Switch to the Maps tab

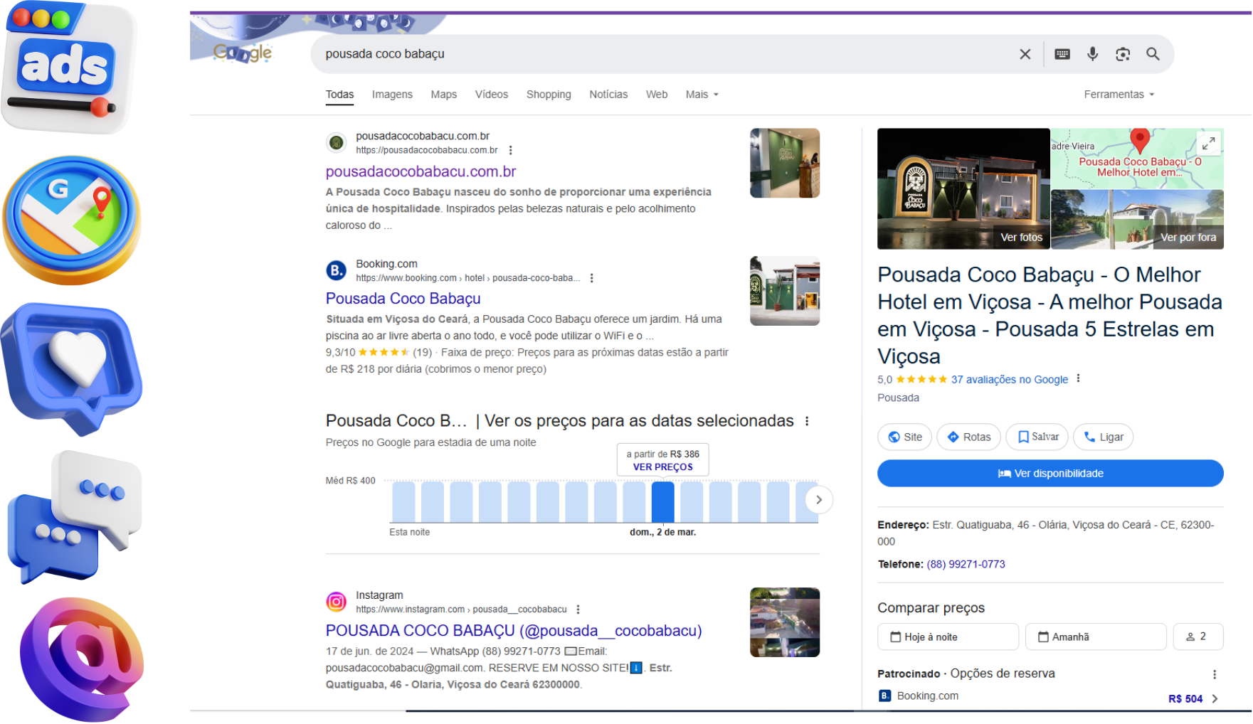(x=443, y=95)
